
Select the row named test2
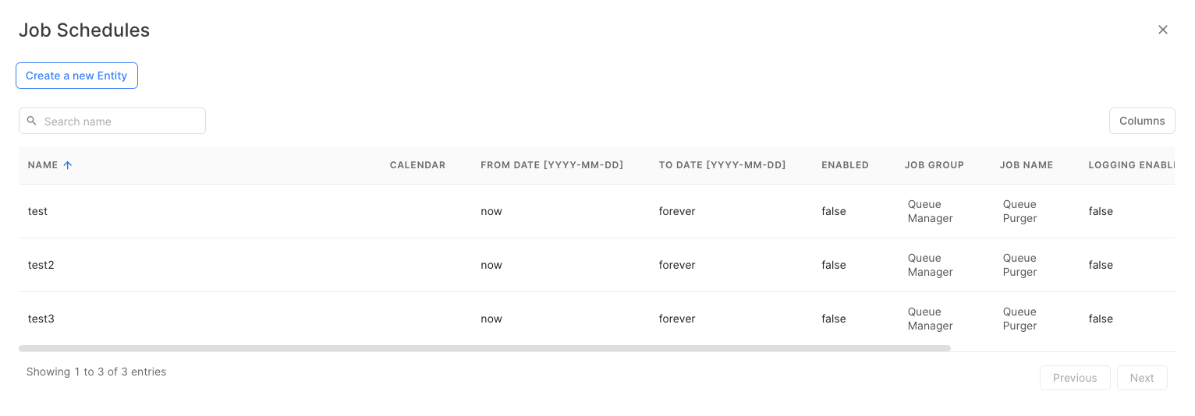(41, 265)
